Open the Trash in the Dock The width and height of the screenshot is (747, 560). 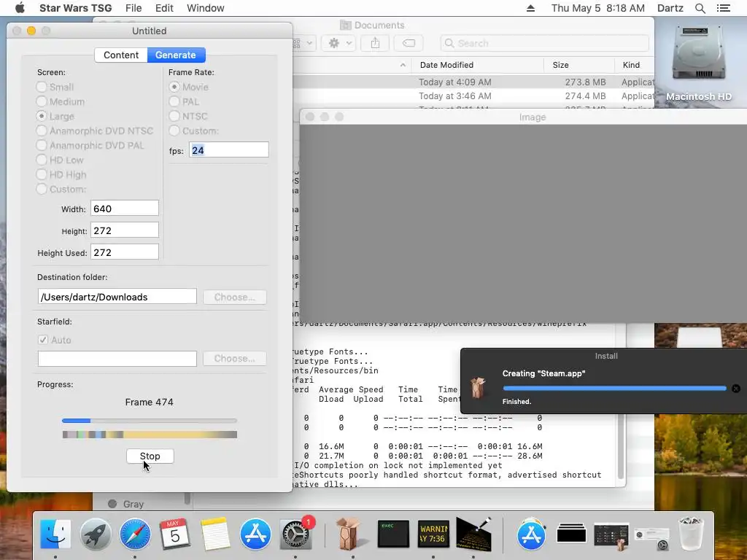[691, 534]
